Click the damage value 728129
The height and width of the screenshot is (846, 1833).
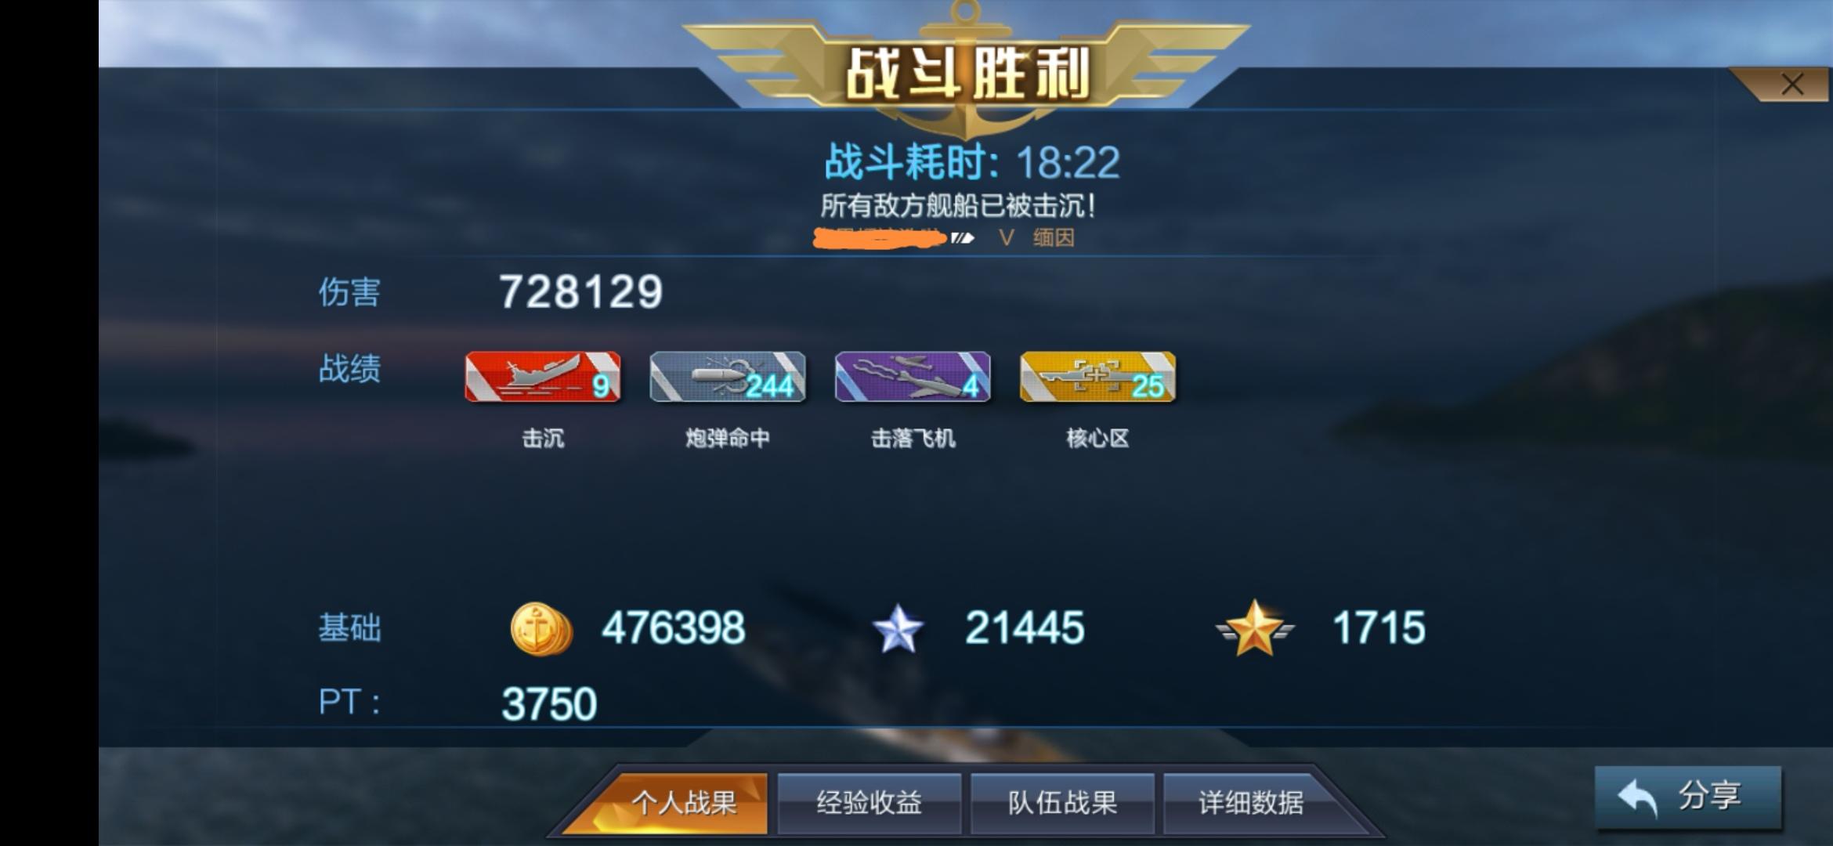click(580, 292)
